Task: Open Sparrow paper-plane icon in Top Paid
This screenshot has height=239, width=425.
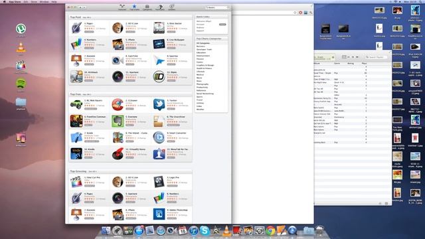Action: pos(159,60)
